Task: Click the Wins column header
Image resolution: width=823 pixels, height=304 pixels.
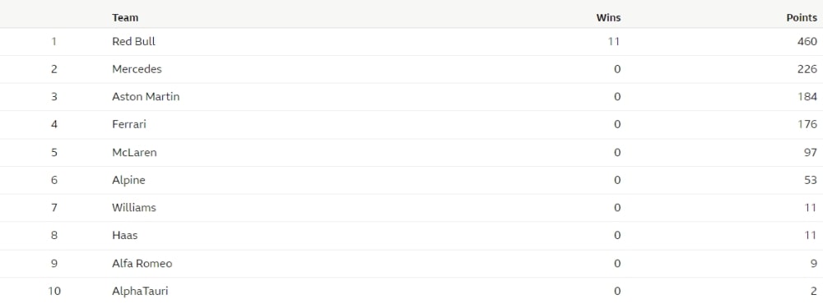Action: click(x=608, y=18)
